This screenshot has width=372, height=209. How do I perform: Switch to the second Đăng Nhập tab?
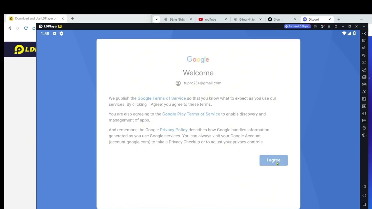tap(247, 19)
